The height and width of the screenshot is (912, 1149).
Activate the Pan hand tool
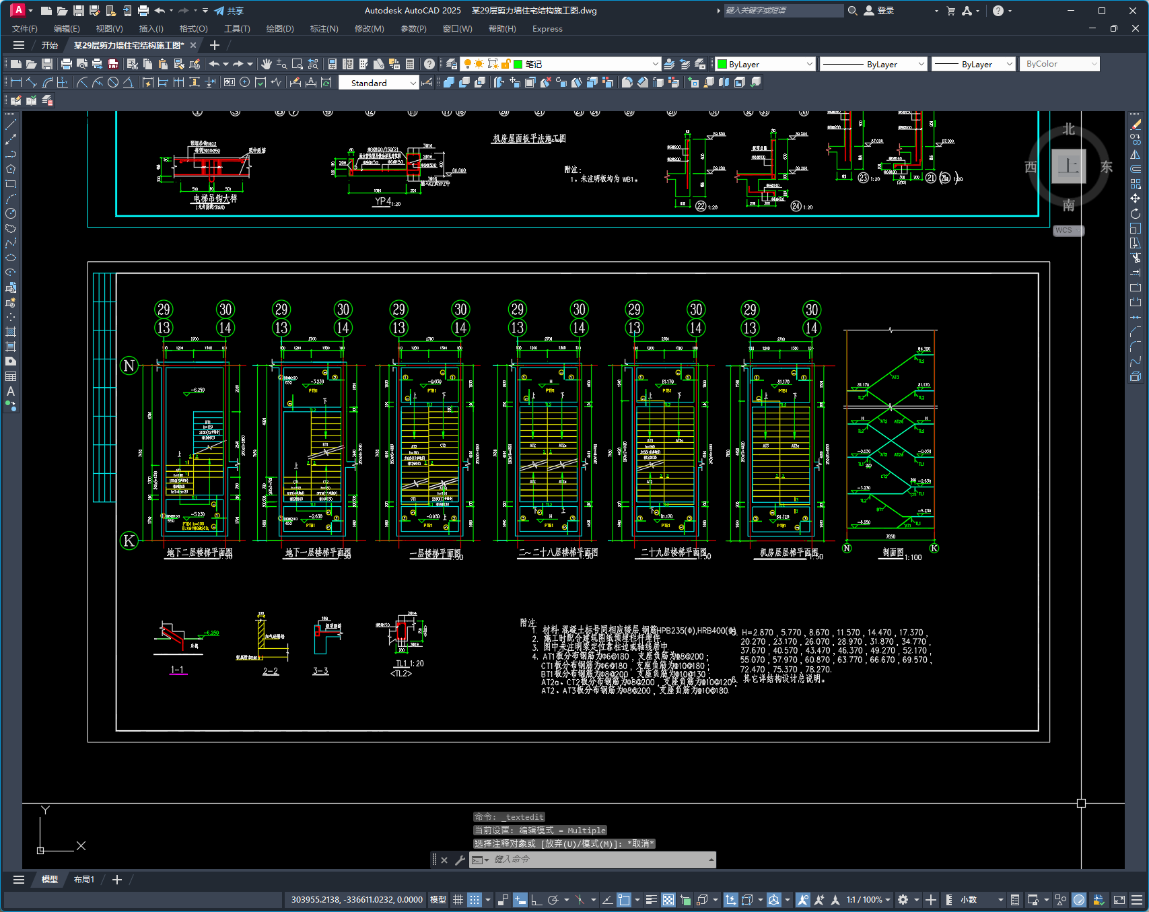(267, 64)
